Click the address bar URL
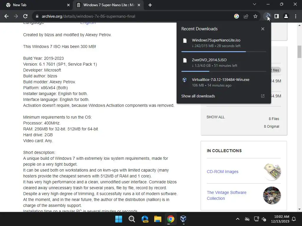 pos(88,16)
